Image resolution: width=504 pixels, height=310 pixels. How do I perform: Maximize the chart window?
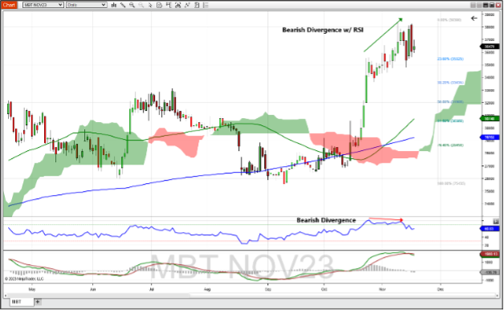492,5
